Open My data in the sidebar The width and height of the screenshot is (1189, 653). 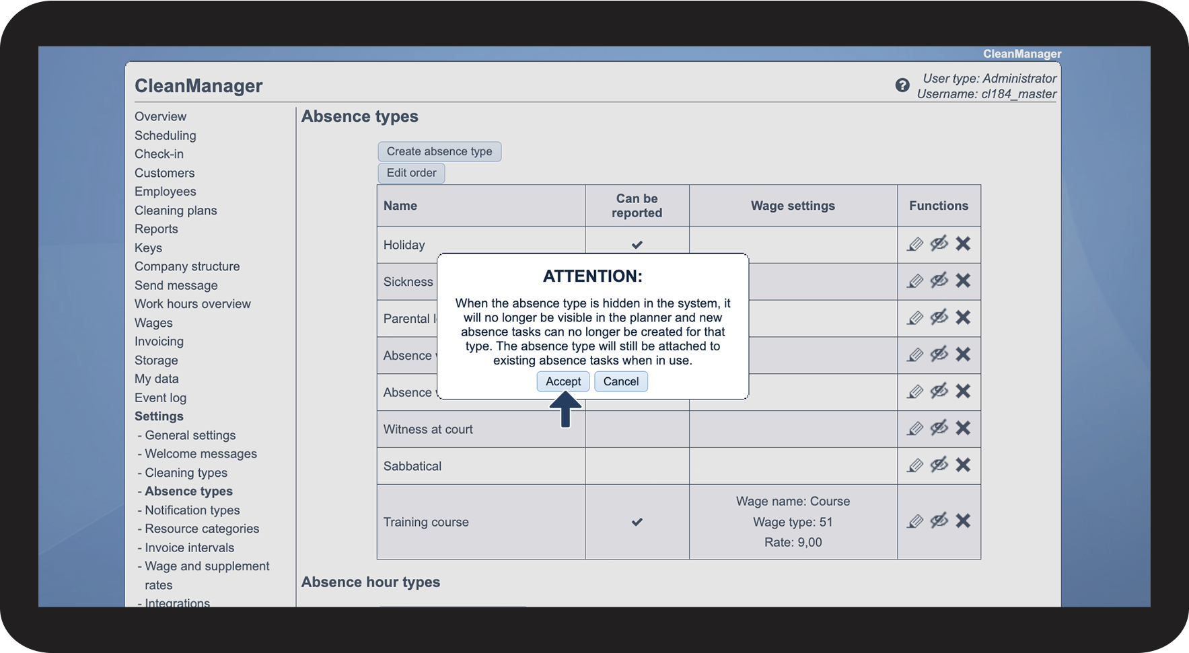coord(157,379)
